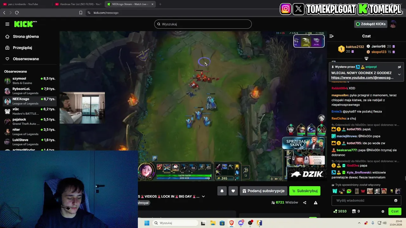Image resolution: width=406 pixels, height=228 pixels.
Task: Open the szymool channel in the followed list
Action: (30, 80)
